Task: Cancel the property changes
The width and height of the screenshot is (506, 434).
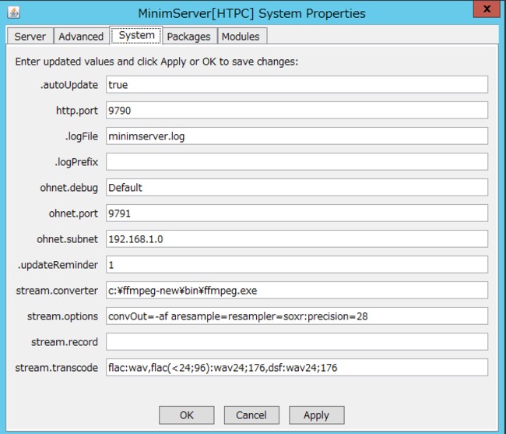Action: click(251, 415)
